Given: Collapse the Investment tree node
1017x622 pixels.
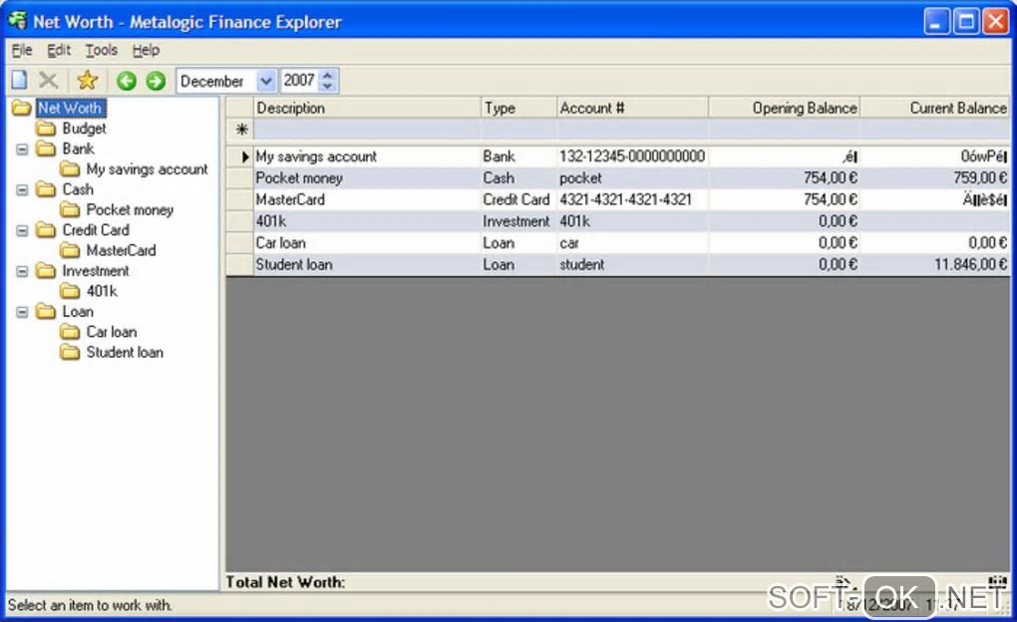Looking at the screenshot, I should (22, 271).
